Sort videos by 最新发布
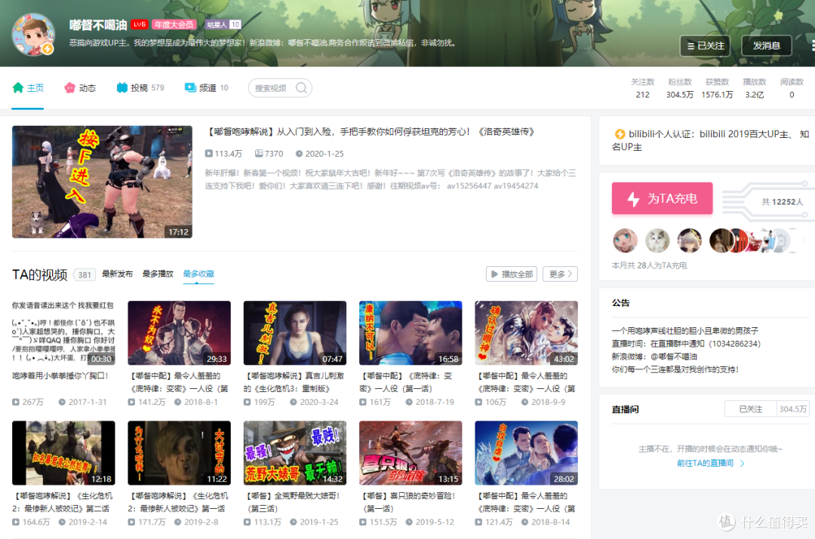 pos(117,274)
